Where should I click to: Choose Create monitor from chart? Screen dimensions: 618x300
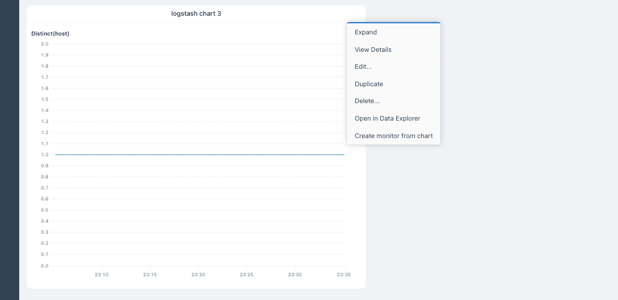pyautogui.click(x=393, y=136)
